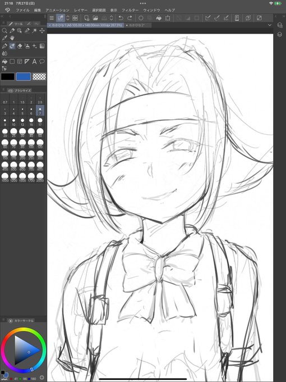Open the ウィンドウ (Window) menu
The image size is (286, 382).
(x=151, y=10)
